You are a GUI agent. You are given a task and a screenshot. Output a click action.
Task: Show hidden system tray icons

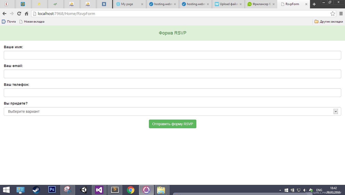[280, 190]
